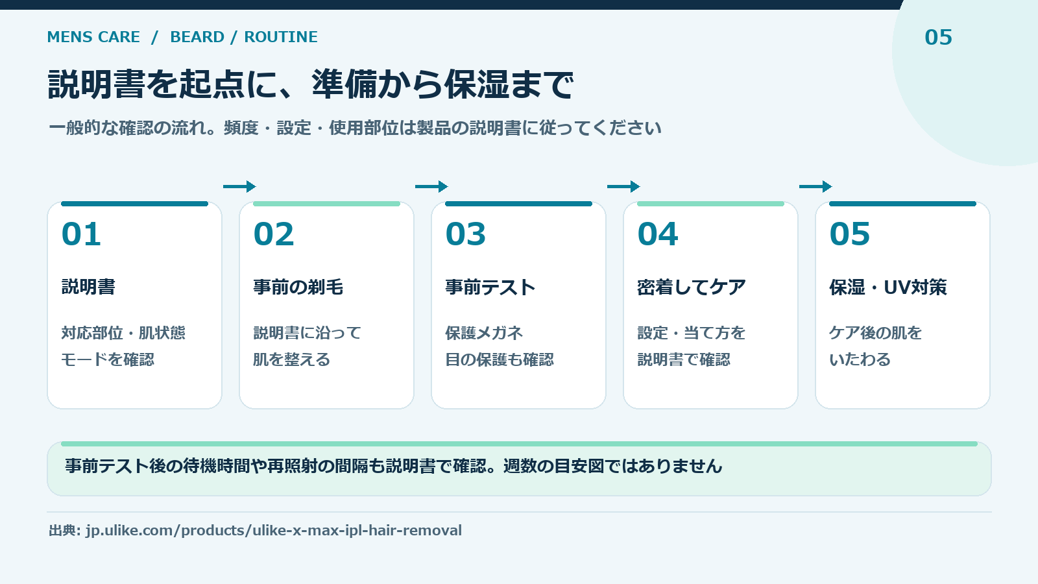The height and width of the screenshot is (584, 1038).
Task: Select the ROUTINE breadcrumb text
Action: pyautogui.click(x=281, y=37)
